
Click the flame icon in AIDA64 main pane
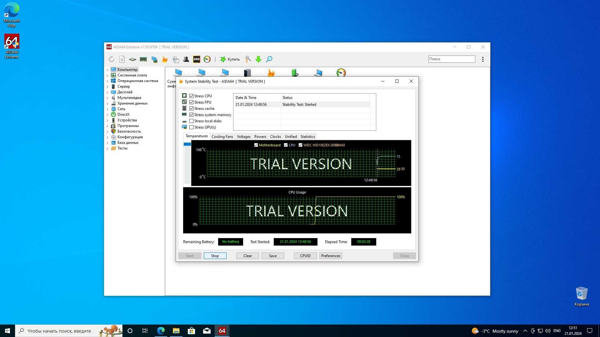[271, 73]
